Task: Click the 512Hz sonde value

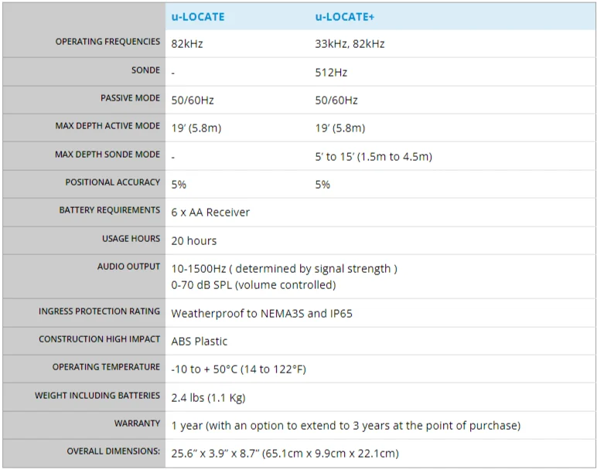Action: click(331, 73)
